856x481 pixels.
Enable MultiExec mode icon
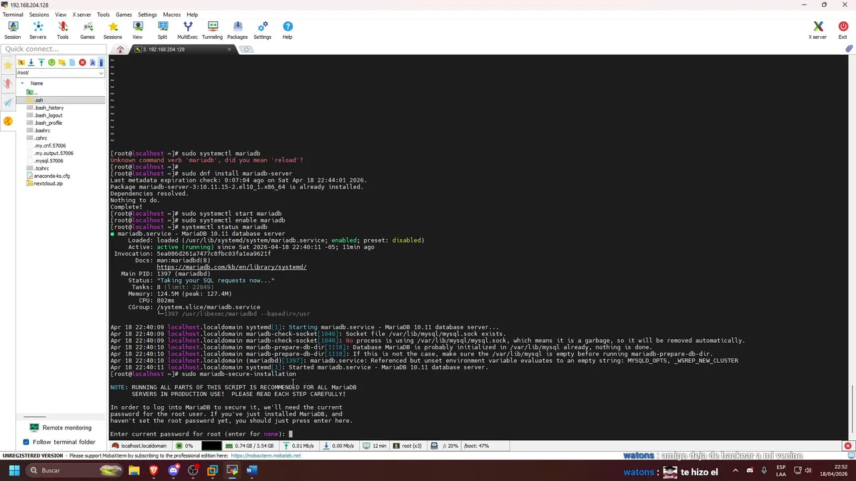tap(187, 30)
